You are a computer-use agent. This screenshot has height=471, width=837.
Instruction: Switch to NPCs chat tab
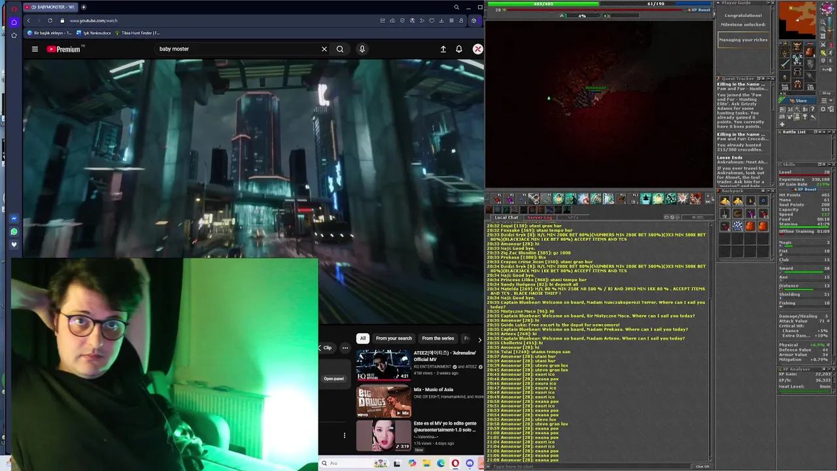tap(573, 217)
